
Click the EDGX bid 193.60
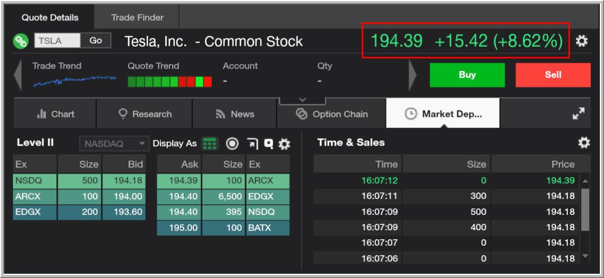[124, 212]
